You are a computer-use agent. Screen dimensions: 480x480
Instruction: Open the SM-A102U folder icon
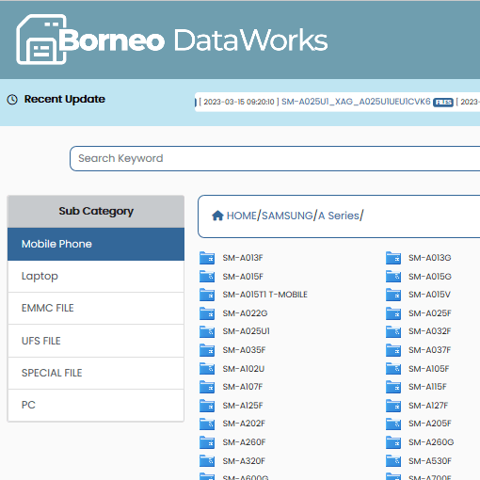click(x=207, y=368)
